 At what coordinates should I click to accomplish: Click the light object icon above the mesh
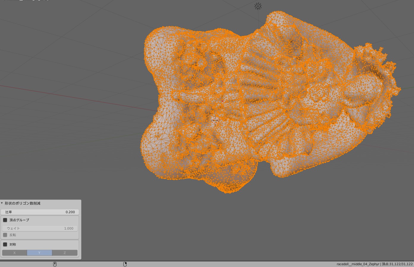pyautogui.click(x=258, y=6)
